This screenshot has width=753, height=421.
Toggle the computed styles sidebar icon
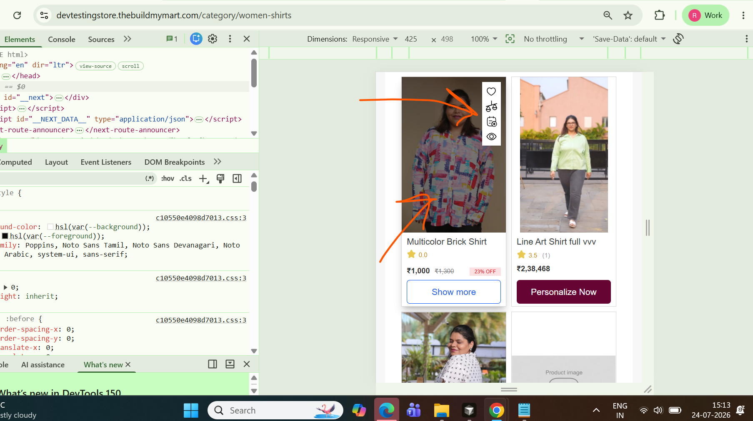[x=237, y=178]
